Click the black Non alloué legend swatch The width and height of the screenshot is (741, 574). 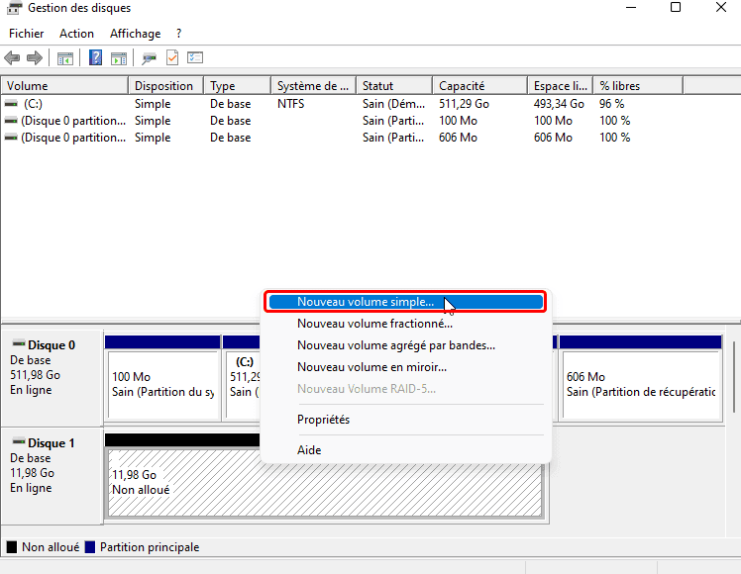(12, 547)
